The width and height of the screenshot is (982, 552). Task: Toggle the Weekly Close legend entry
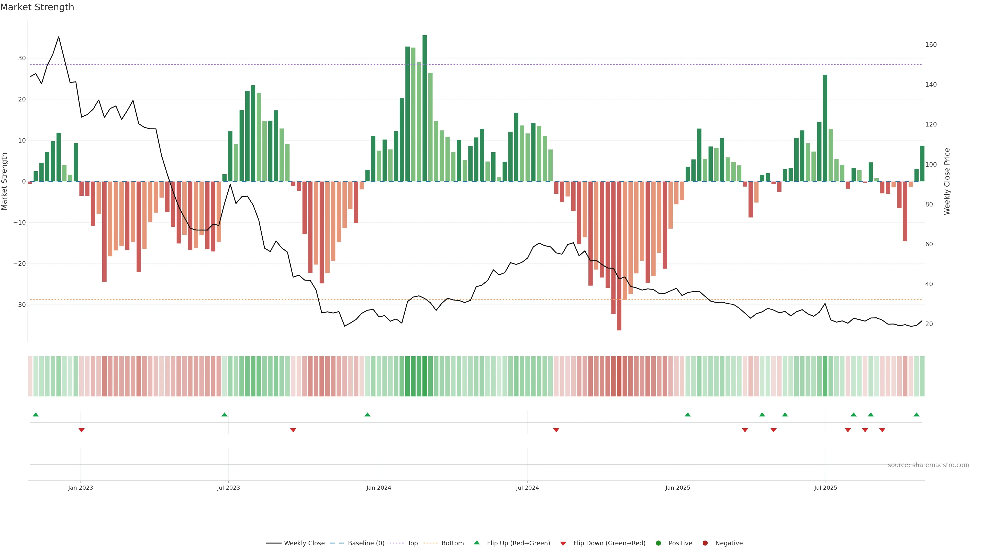(304, 543)
